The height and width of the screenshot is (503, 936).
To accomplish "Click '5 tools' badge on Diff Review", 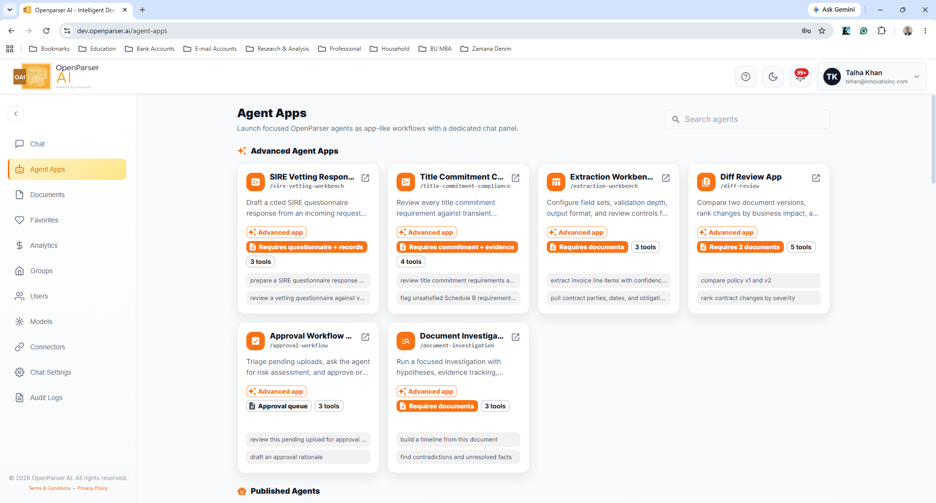I will 801,247.
